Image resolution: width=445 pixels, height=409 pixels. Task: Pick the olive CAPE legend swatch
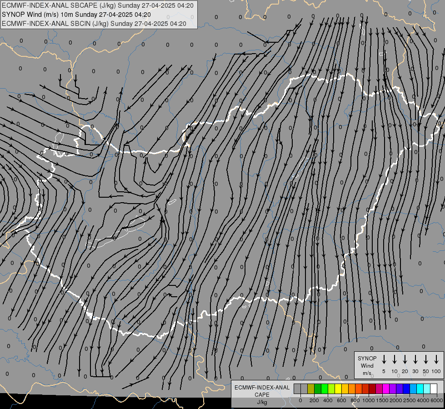pos(311,389)
